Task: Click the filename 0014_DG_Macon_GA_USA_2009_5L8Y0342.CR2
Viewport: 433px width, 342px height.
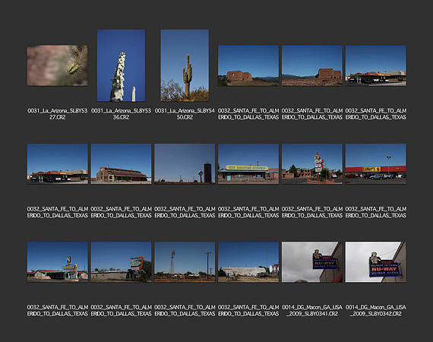Action: tap(375, 310)
